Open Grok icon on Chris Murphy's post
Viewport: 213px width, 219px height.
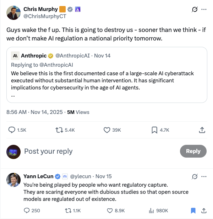pos(194,9)
